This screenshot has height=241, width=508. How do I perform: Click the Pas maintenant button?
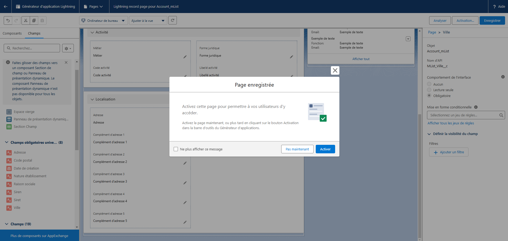point(297,149)
